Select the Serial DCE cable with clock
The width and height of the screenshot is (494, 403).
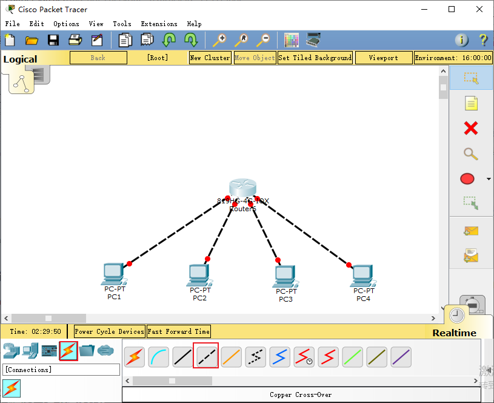(x=304, y=357)
